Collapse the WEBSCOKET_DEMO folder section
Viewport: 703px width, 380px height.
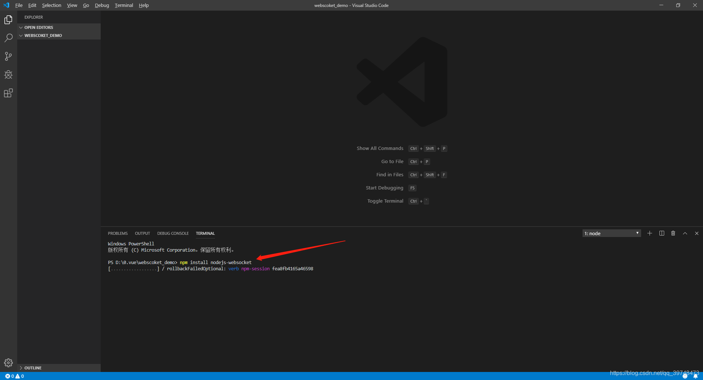tap(59, 35)
